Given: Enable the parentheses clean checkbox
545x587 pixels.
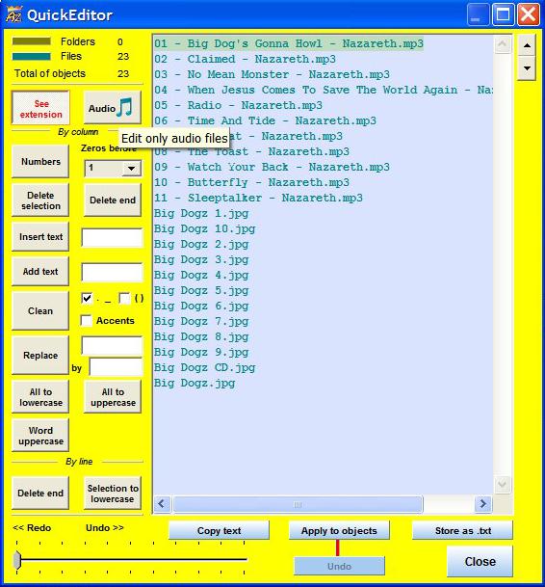Looking at the screenshot, I should 124,299.
